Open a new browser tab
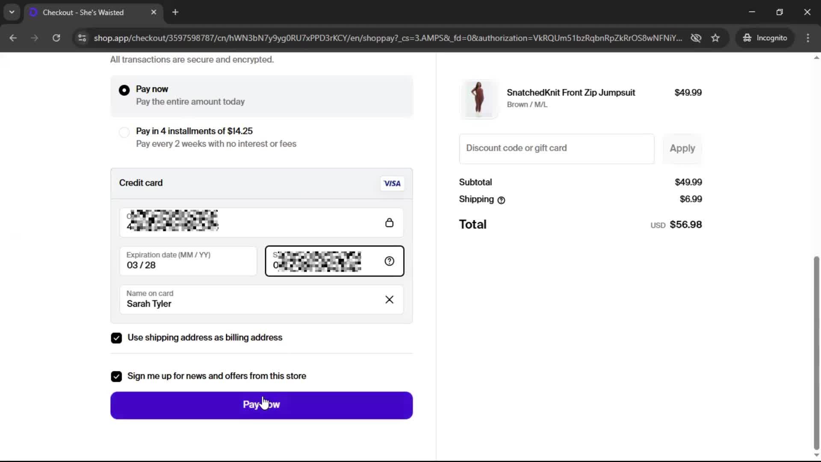This screenshot has height=462, width=821. (x=175, y=12)
